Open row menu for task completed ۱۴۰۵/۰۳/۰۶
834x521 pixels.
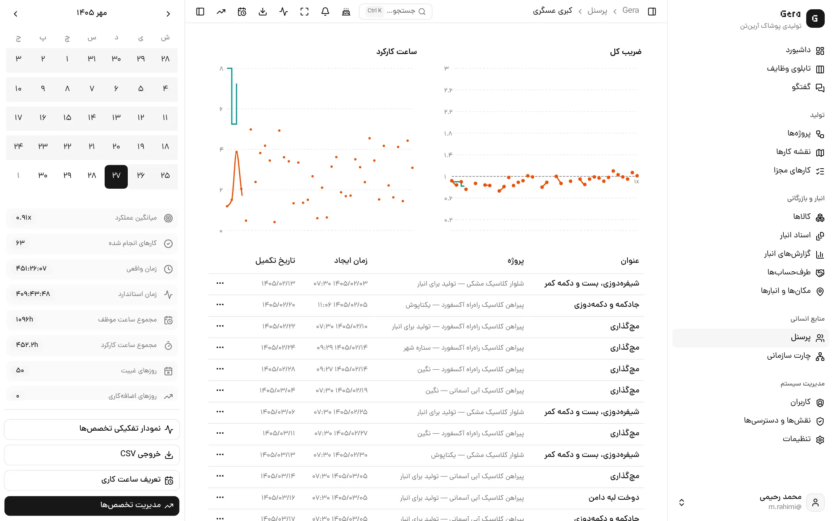pyautogui.click(x=220, y=412)
